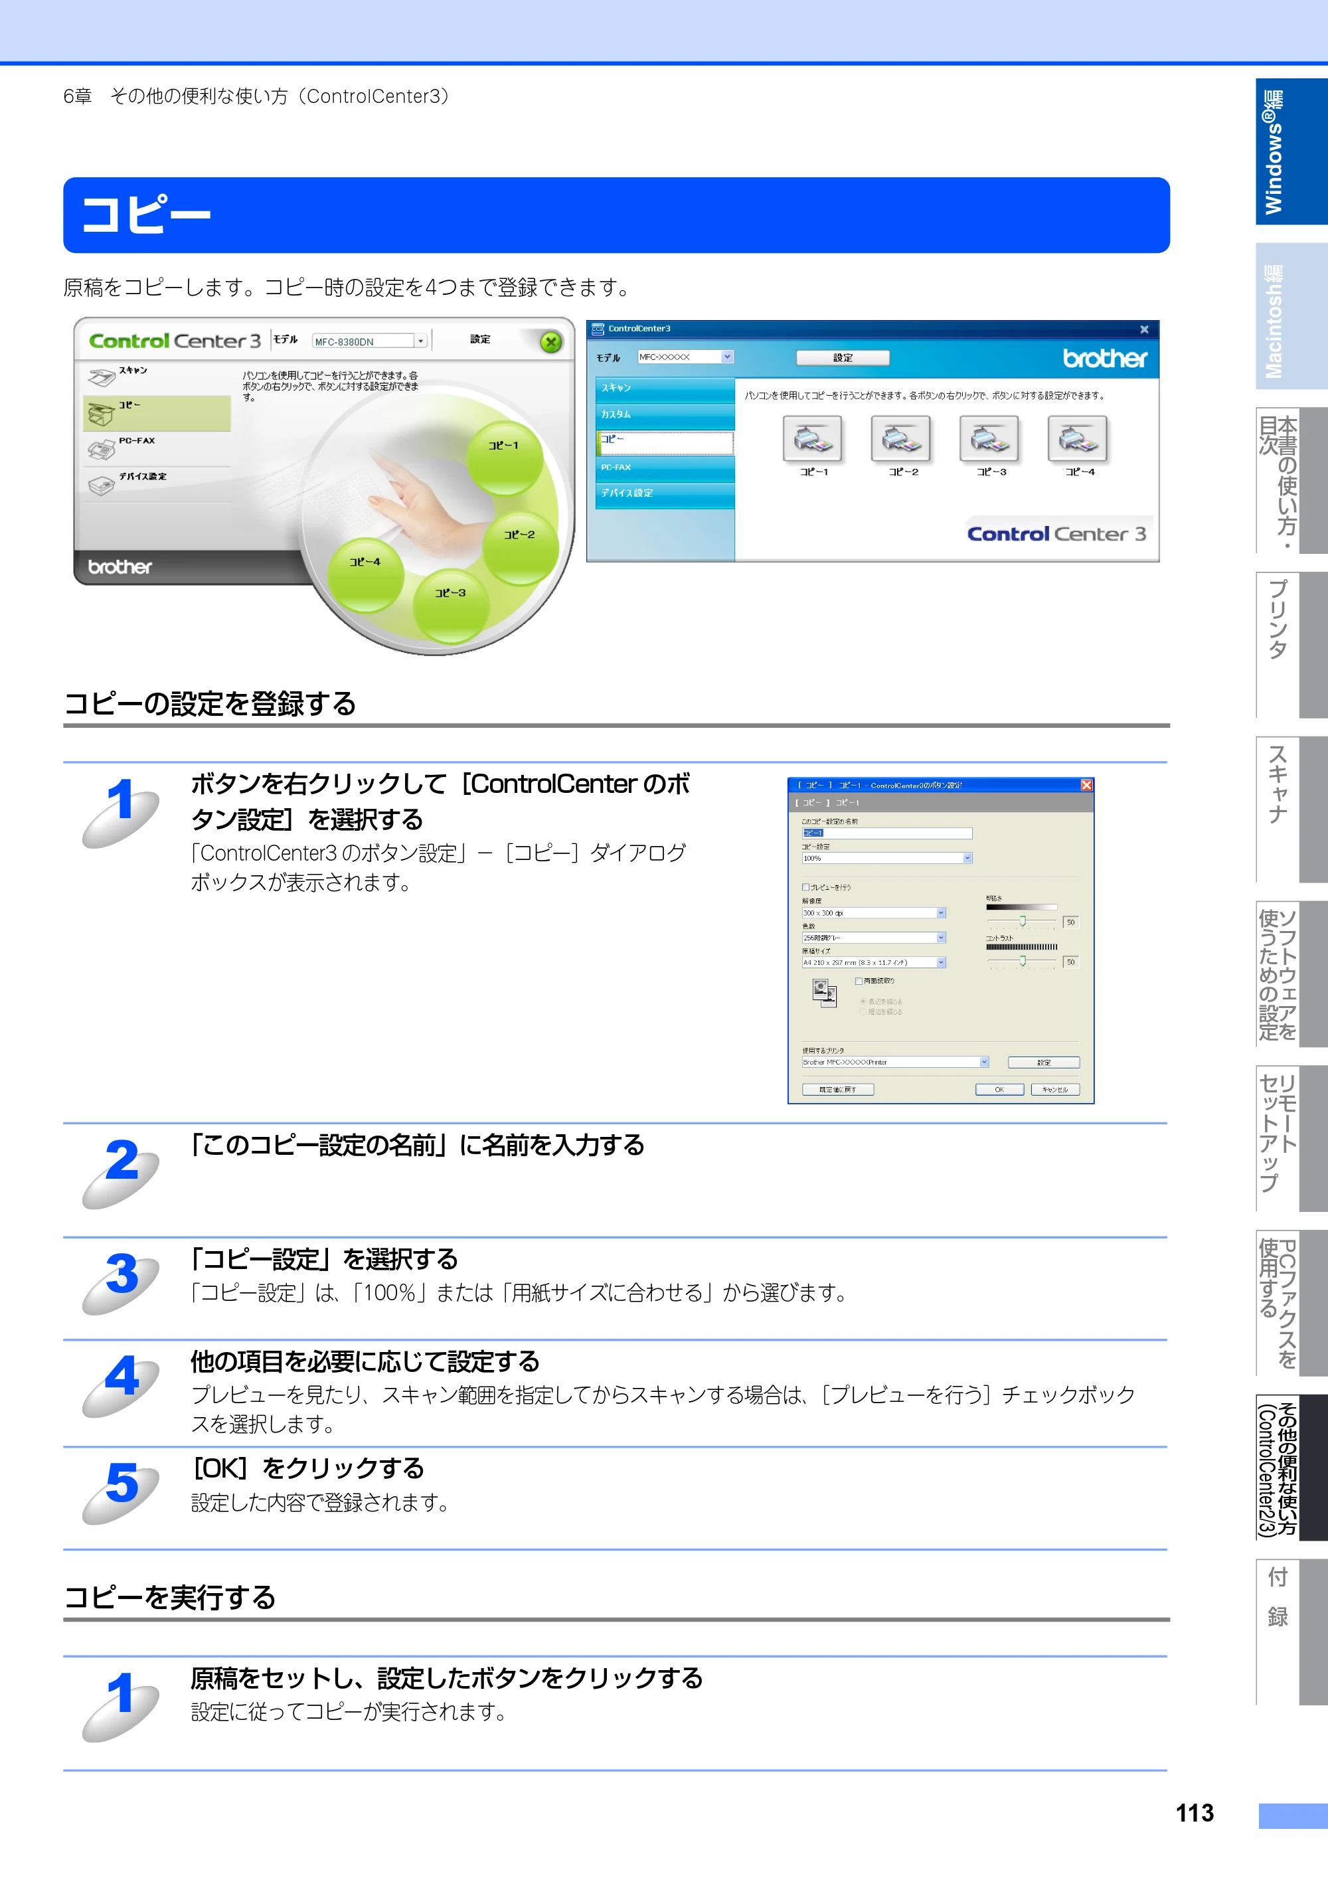The height and width of the screenshot is (1880, 1328).
Task: Click the キャンセル button in the dialog
Action: click(x=1055, y=1090)
